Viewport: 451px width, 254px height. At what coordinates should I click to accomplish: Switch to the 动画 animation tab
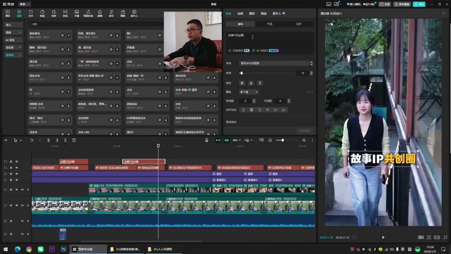tap(240, 13)
